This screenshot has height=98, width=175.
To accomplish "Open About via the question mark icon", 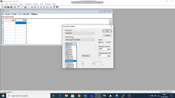I will [x=54, y=7].
